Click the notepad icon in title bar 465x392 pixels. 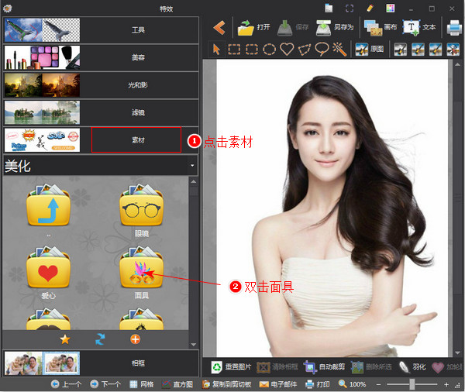point(329,9)
